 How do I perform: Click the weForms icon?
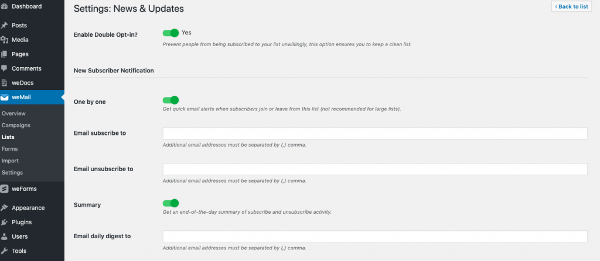(x=4, y=189)
